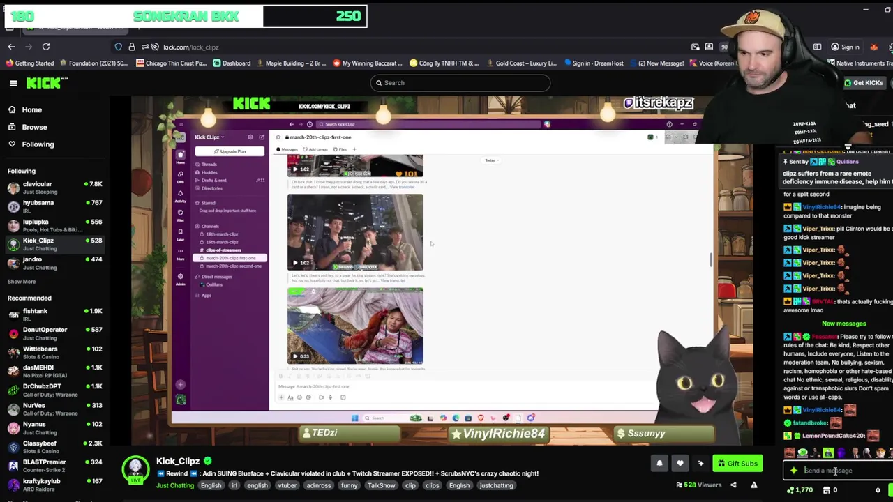This screenshot has height=502, width=893.
Task: Reload the browser page
Action: pos(46,47)
